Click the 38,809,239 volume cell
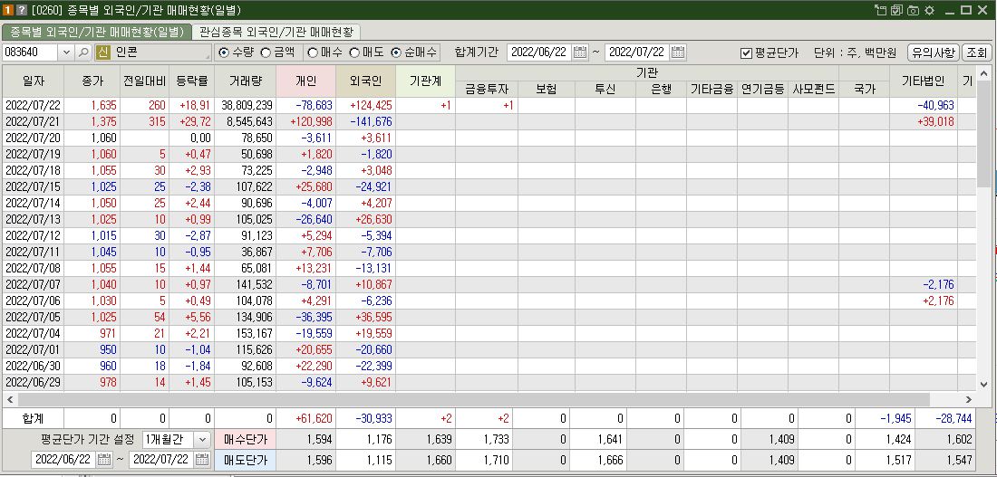The image size is (997, 477). 245,105
